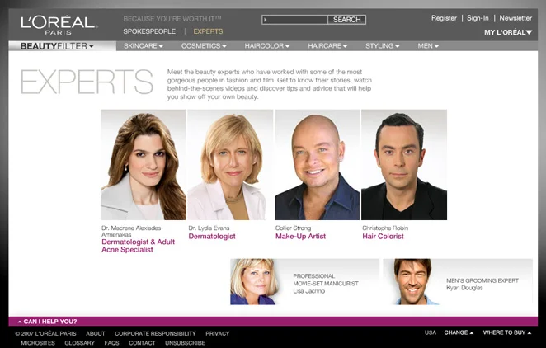The image size is (546, 348).
Task: Open the COSMETICS menu
Action: [x=204, y=46]
